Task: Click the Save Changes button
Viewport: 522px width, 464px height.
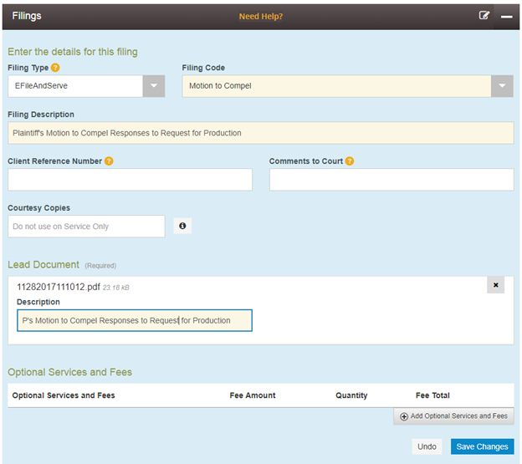Action: click(482, 446)
